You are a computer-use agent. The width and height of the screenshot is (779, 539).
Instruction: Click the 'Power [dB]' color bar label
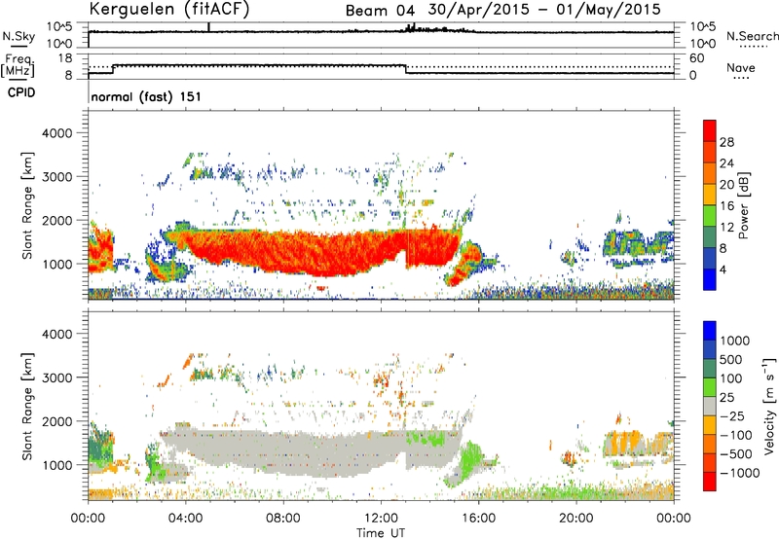(x=743, y=205)
